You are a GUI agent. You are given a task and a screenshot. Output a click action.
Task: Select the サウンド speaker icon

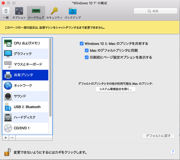pos(8,96)
